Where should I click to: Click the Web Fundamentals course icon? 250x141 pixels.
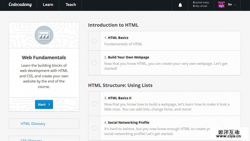click(x=44, y=35)
